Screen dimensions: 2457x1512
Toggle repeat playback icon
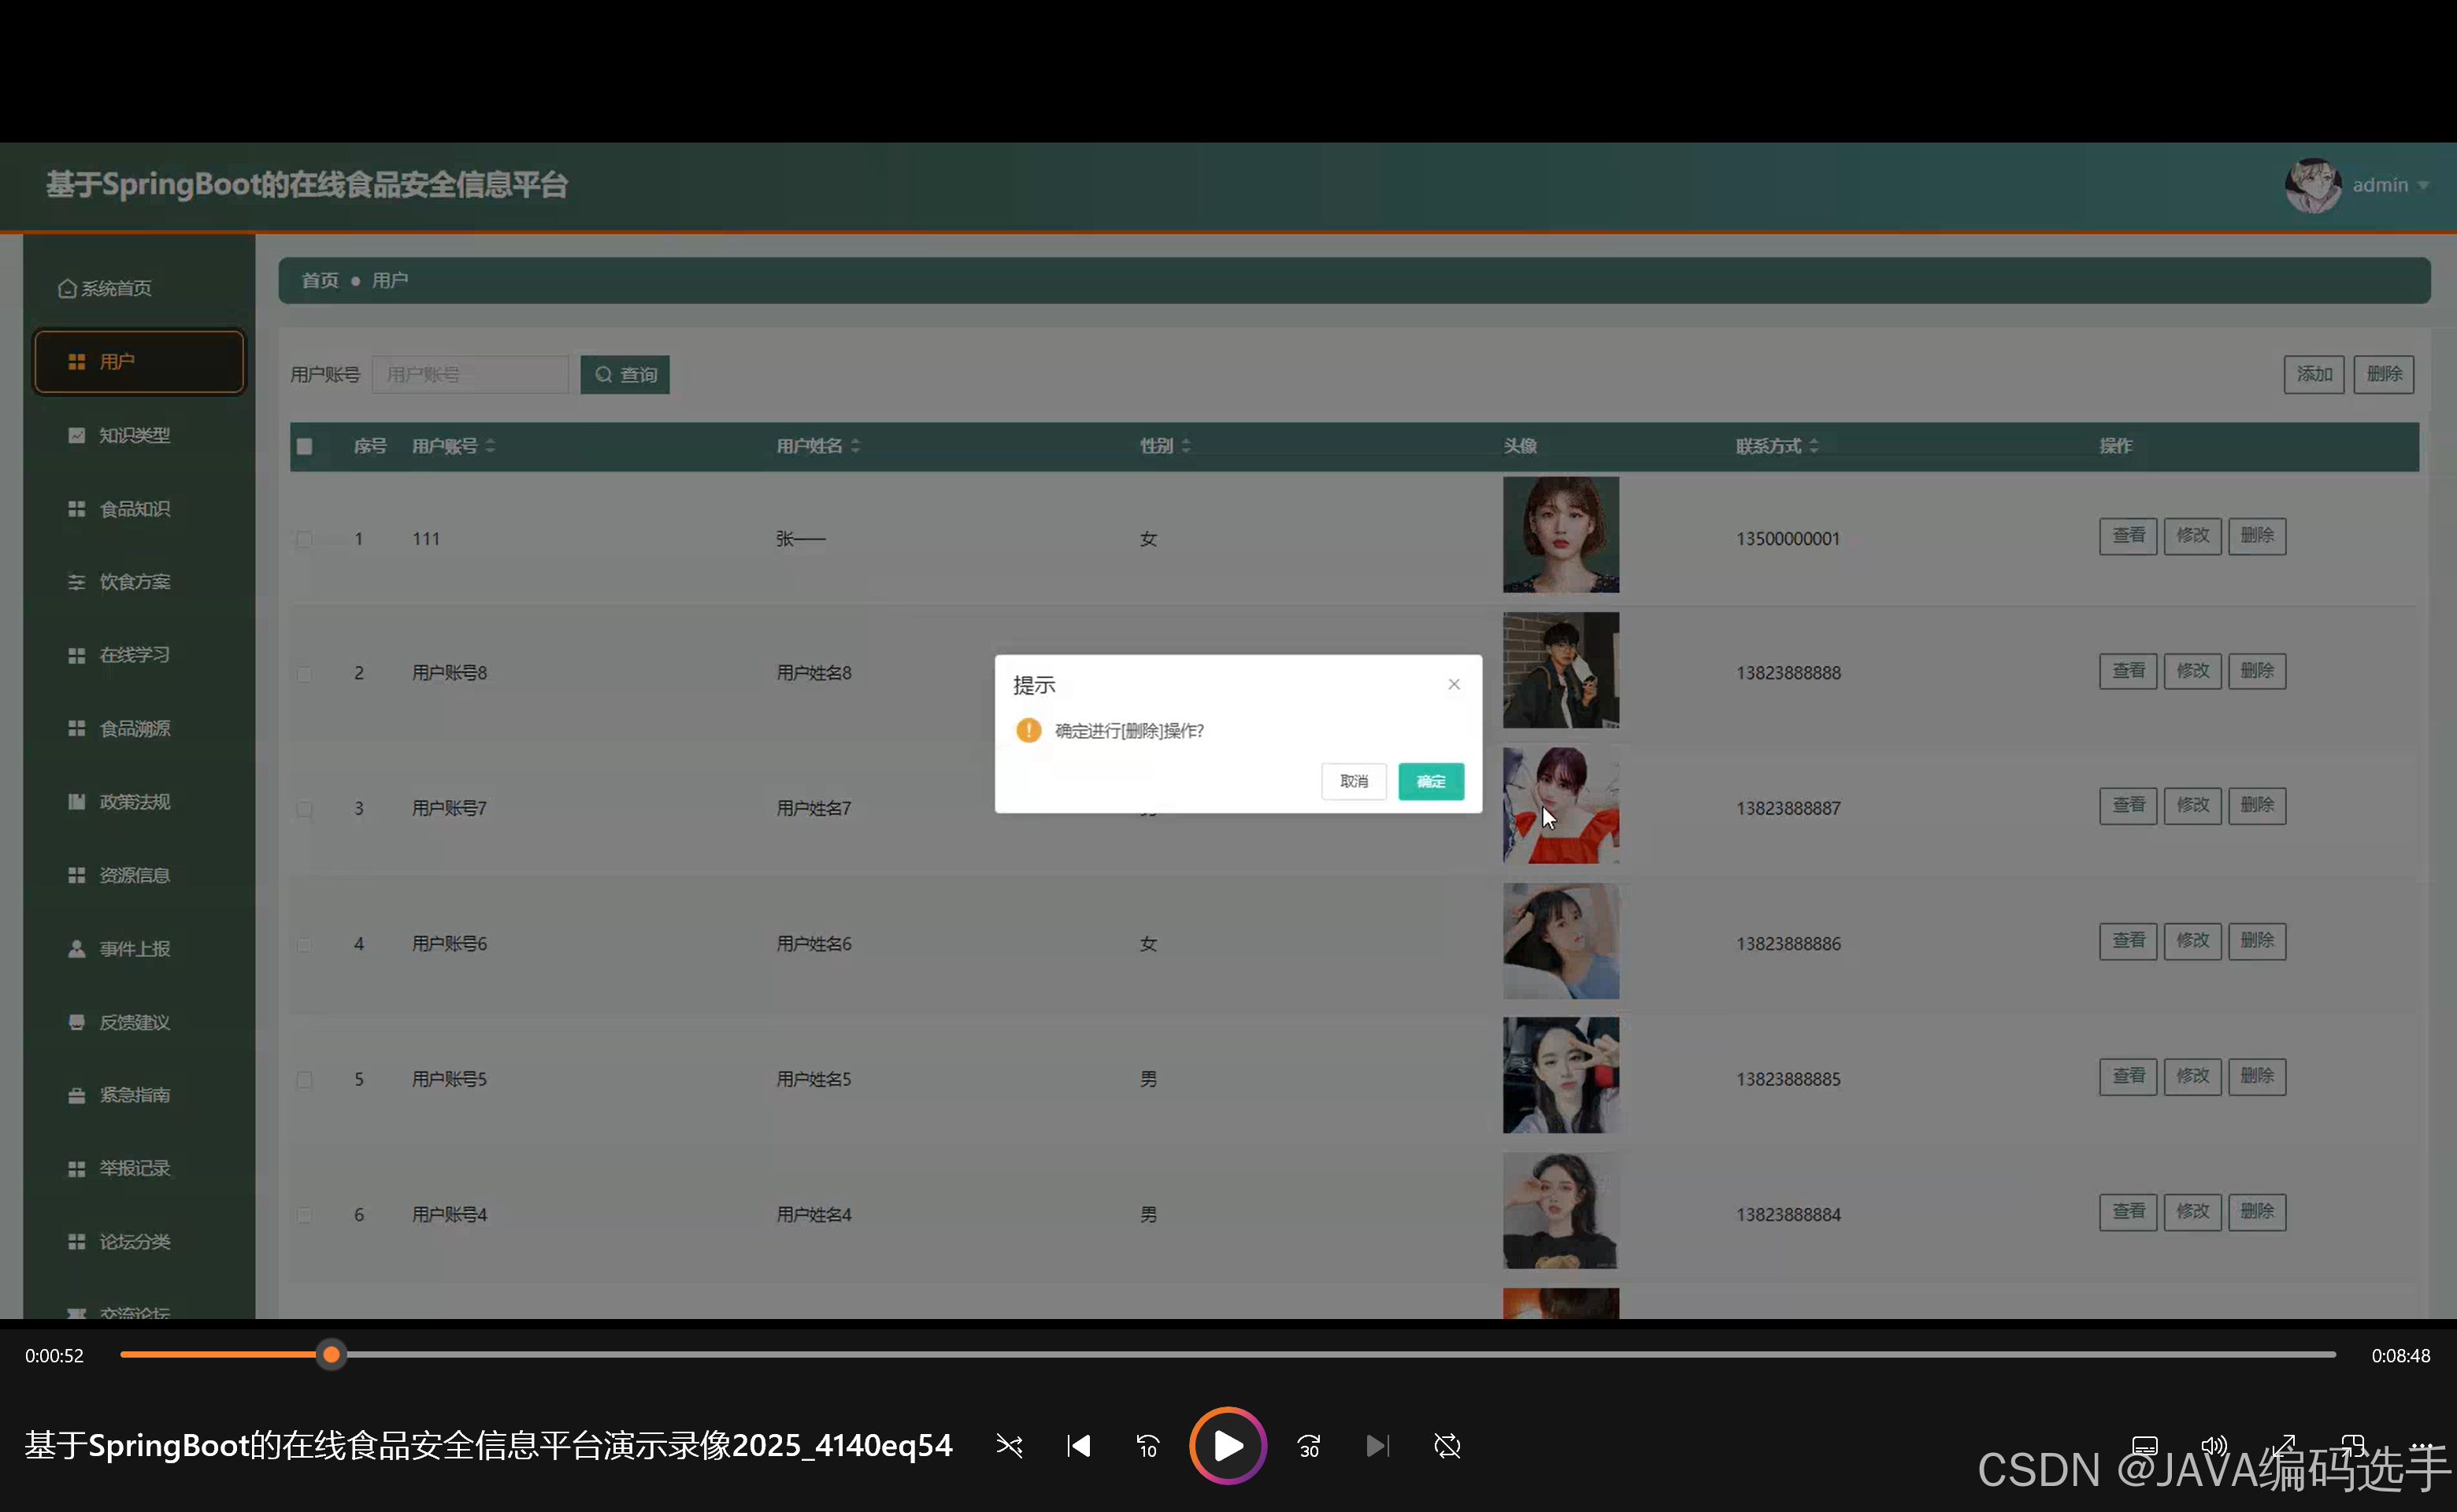1447,1446
